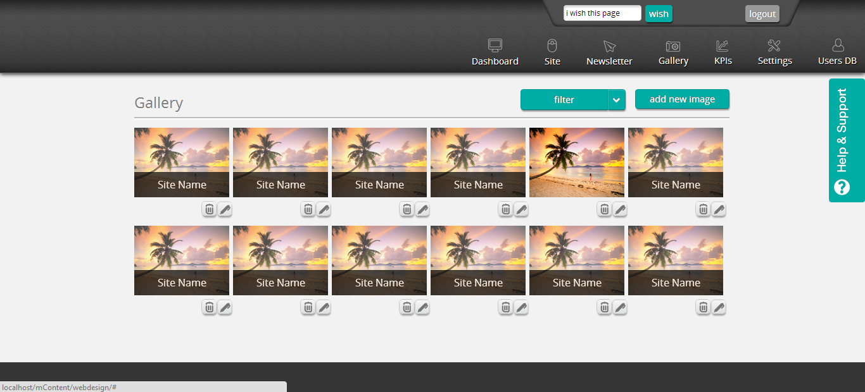The image size is (865, 392).
Task: Open the Site mouse icon
Action: point(552,46)
